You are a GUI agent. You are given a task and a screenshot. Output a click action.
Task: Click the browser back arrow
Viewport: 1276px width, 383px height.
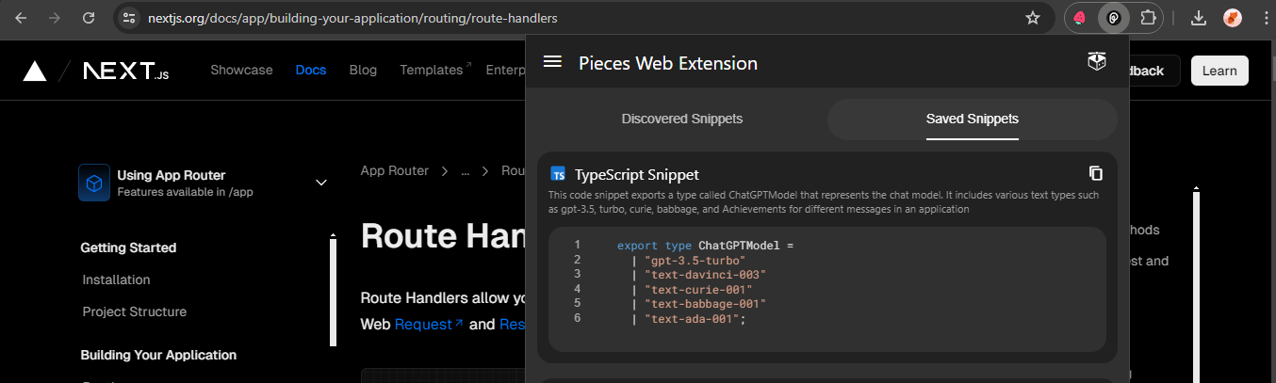point(22,18)
